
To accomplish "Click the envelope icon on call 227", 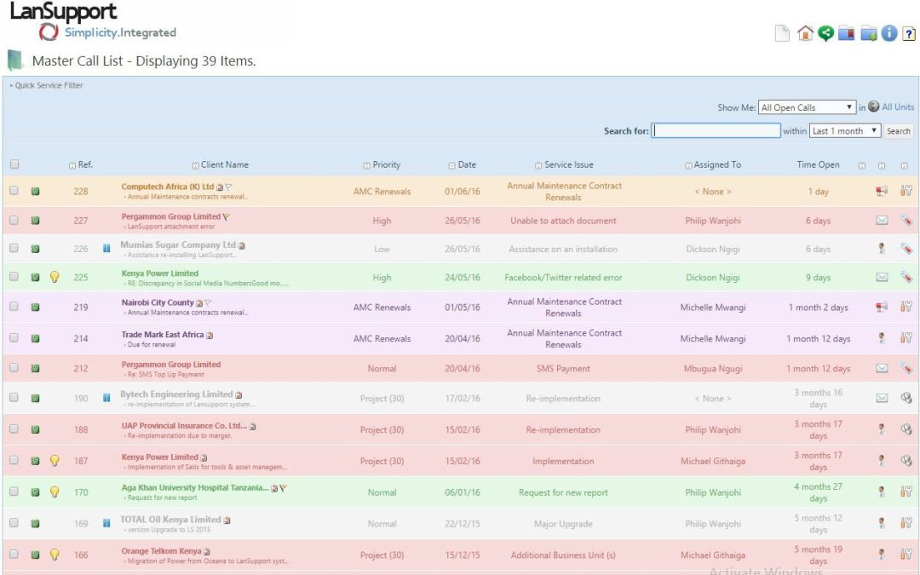I will point(882,221).
